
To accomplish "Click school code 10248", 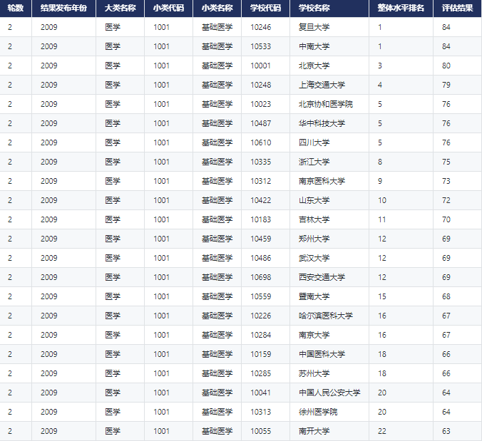I will pyautogui.click(x=261, y=85).
